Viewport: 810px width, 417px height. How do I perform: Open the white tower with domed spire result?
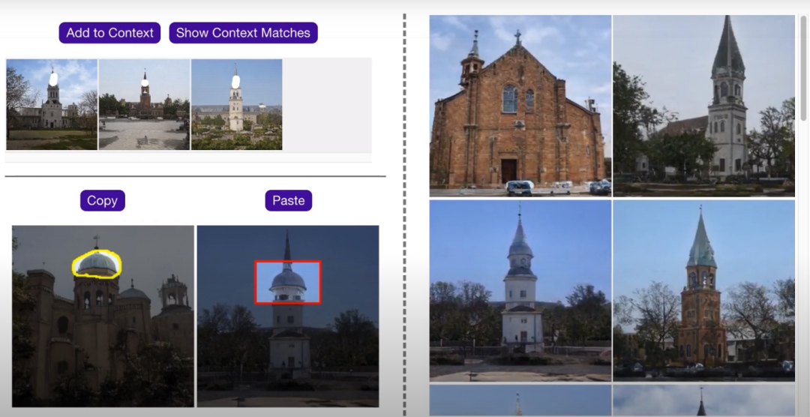pyautogui.click(x=520, y=290)
